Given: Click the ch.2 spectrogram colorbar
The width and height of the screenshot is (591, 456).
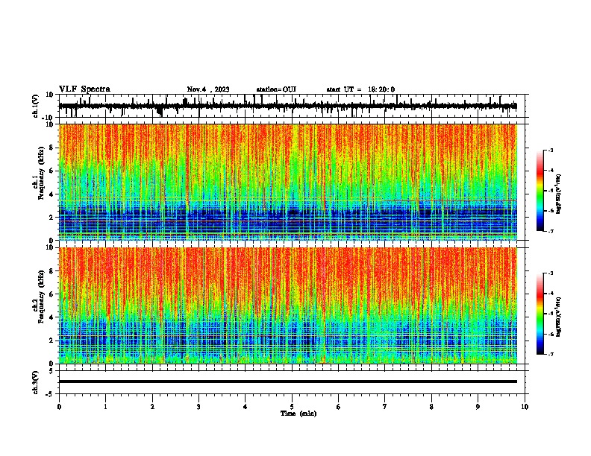Looking at the screenshot, I should [540, 314].
